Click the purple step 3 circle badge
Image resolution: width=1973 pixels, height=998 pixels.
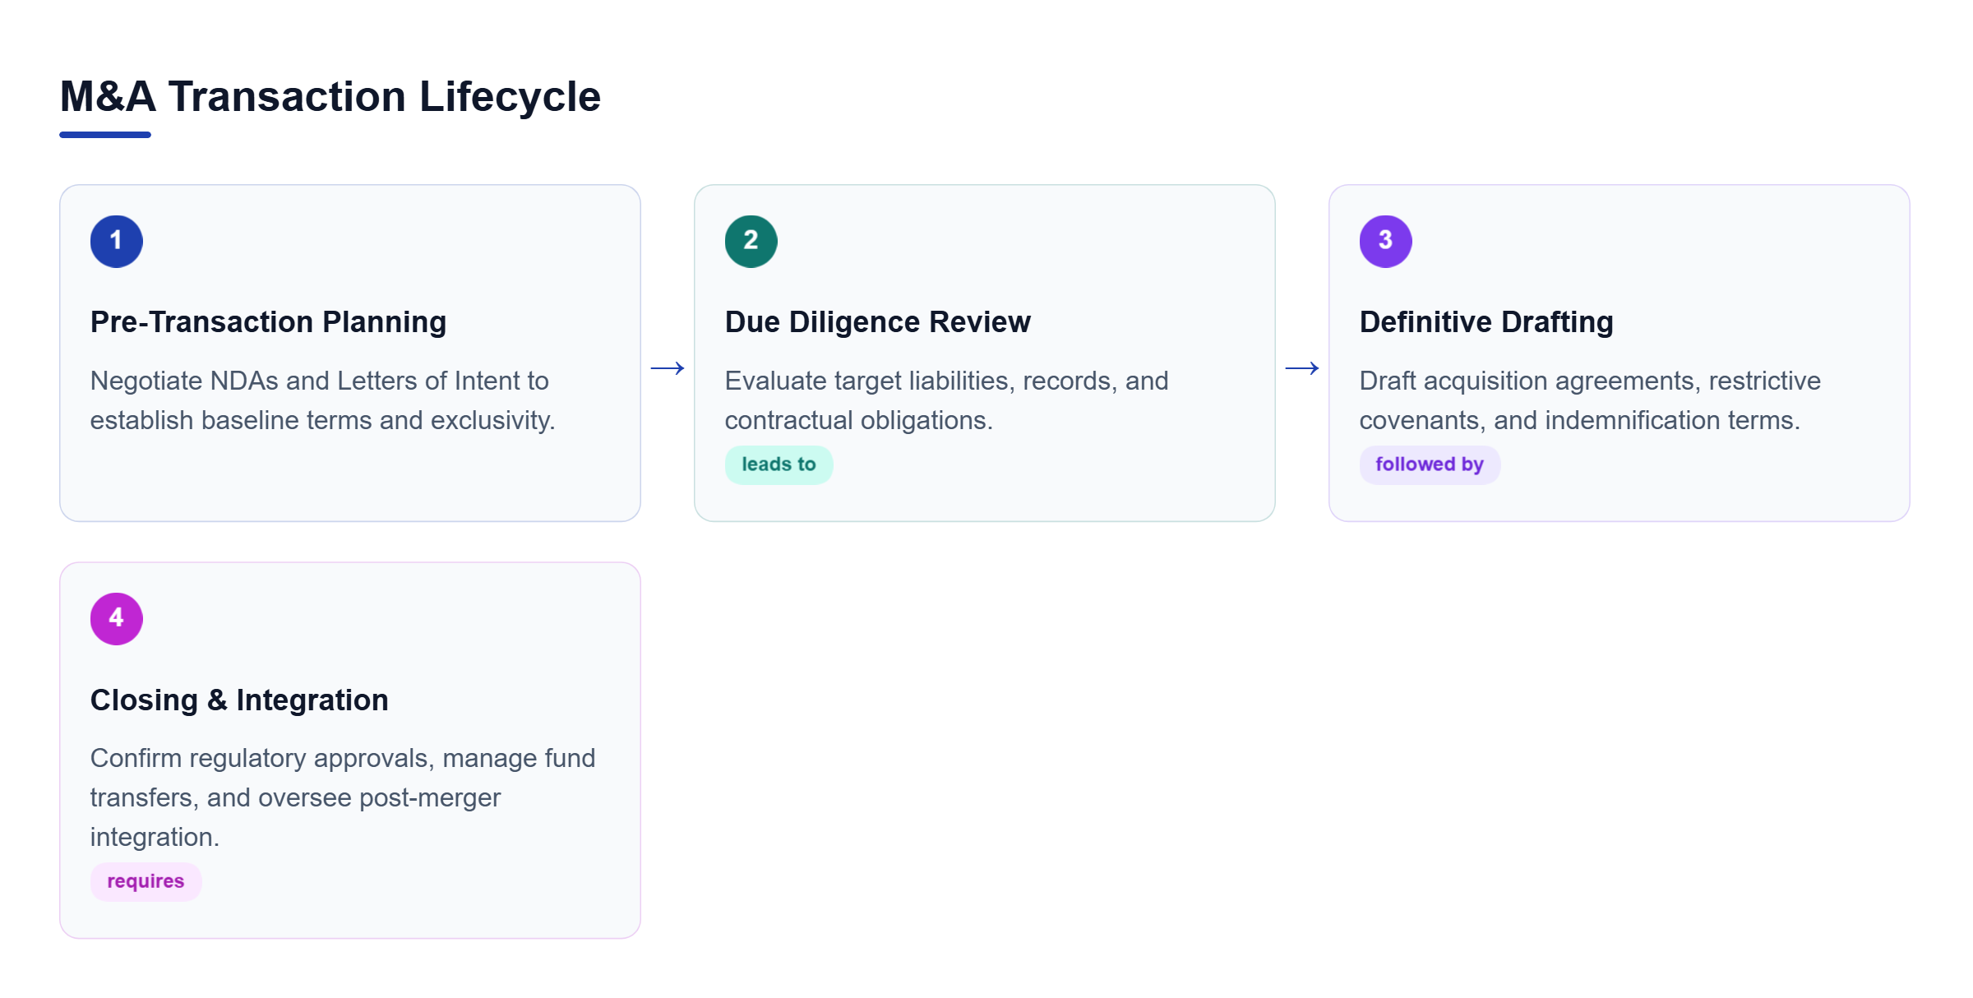[x=1386, y=242]
